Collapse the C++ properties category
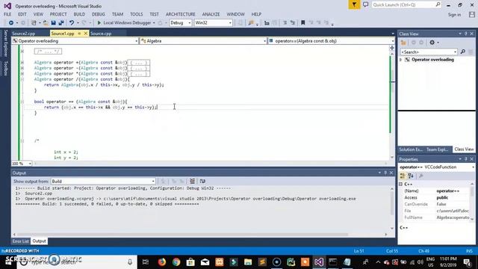The height and width of the screenshot is (269, 478). [x=401, y=185]
